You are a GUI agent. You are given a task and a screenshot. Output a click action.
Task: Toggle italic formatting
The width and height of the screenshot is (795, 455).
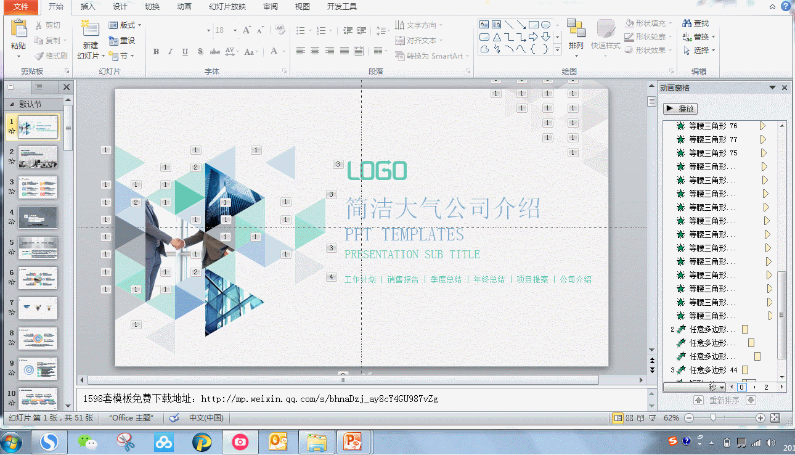point(170,52)
